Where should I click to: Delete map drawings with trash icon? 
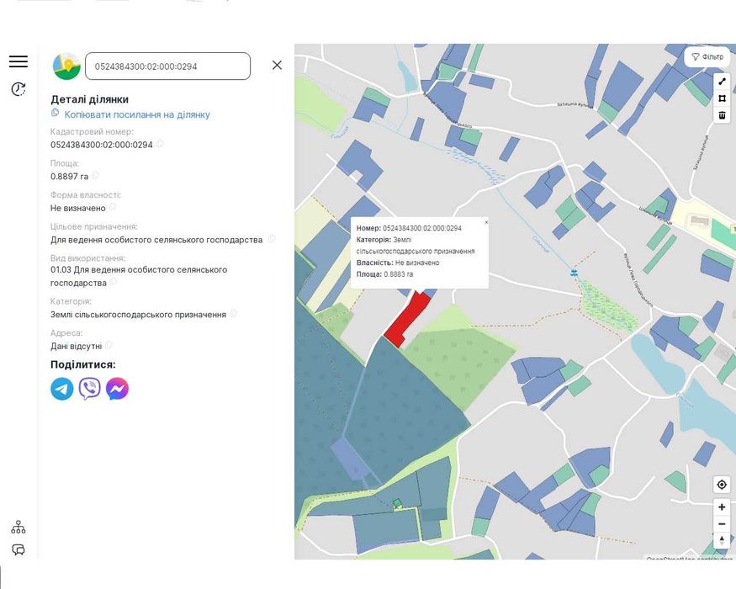pos(722,115)
